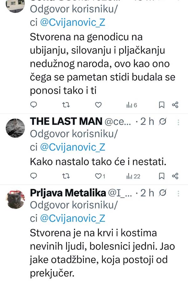Open more options for Prljava Metalika tweet

pos(178,193)
